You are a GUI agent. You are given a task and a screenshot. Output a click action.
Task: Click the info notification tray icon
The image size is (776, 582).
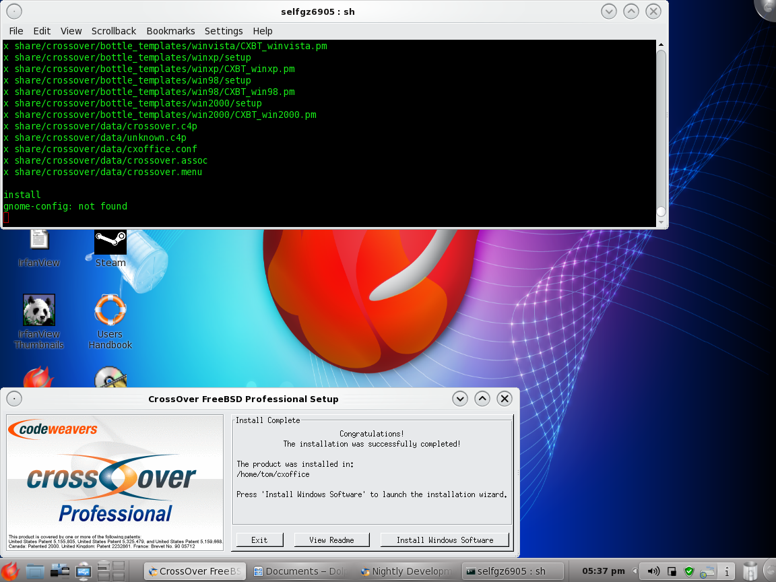coord(727,571)
